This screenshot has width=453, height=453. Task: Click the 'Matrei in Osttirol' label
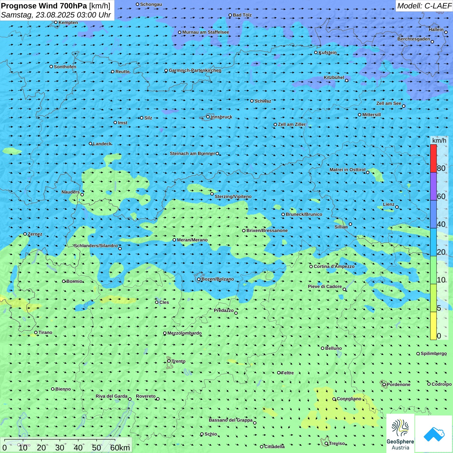(x=348, y=170)
